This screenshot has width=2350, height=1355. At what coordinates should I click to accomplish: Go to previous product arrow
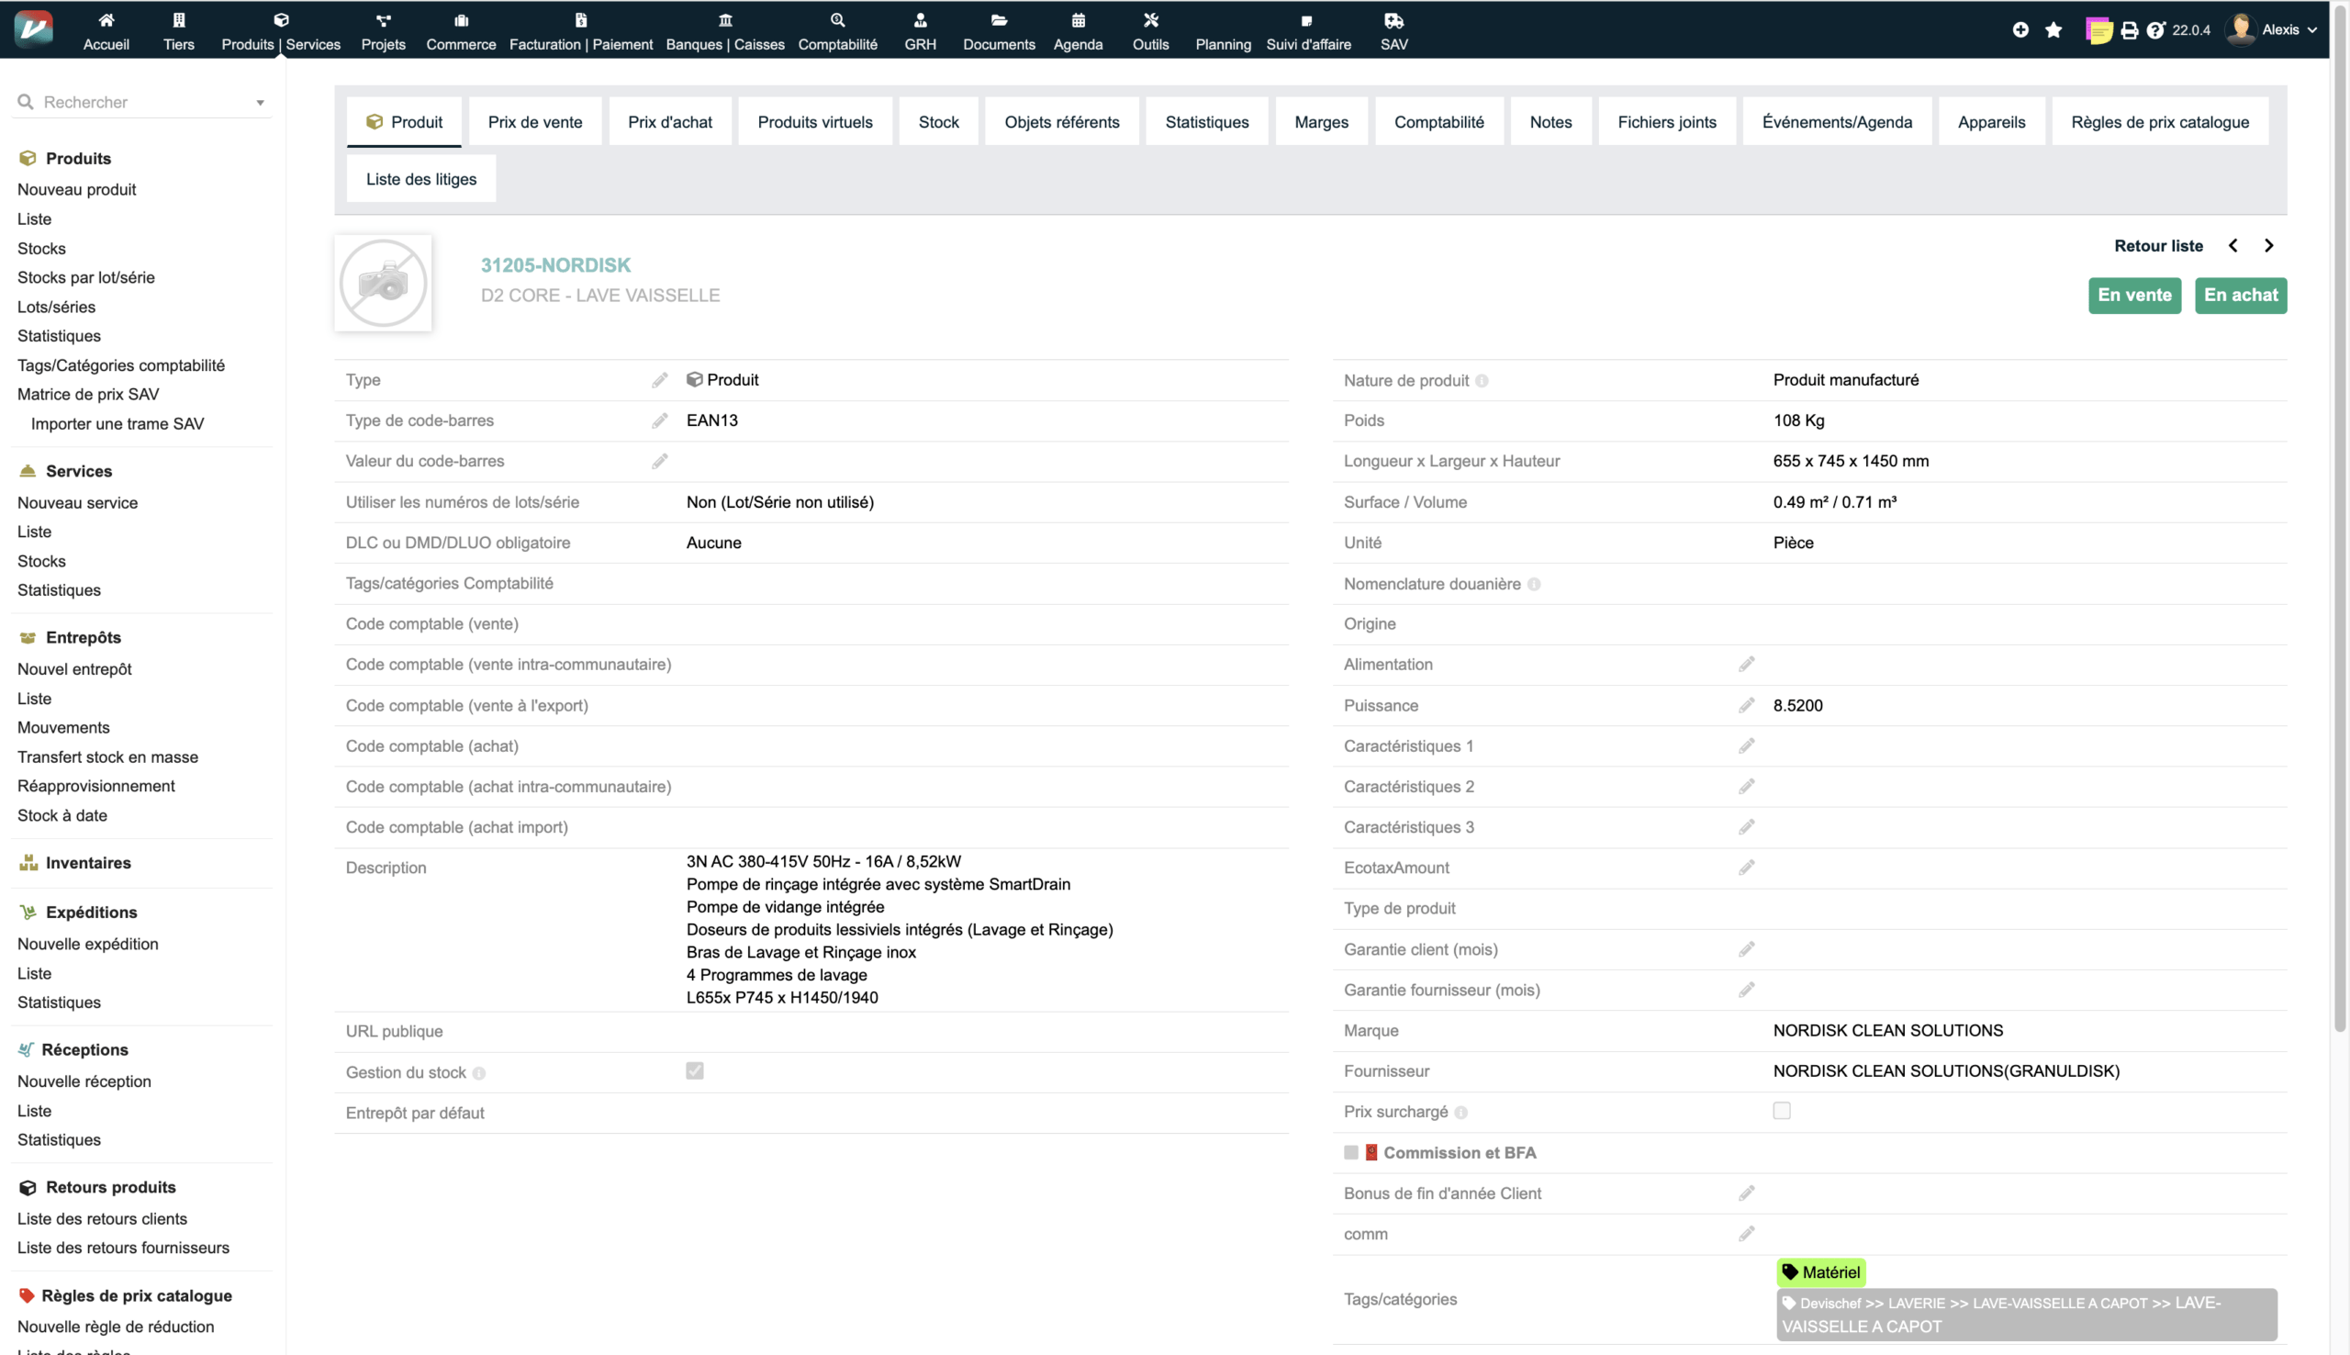point(2232,246)
